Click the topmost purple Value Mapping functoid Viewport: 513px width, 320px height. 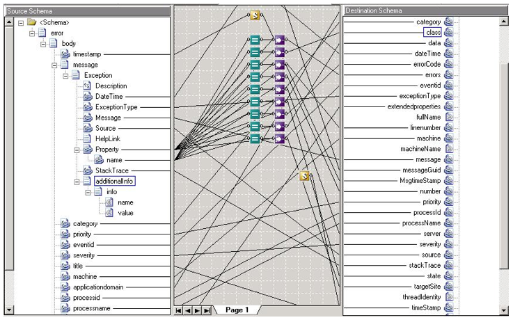[x=280, y=40]
